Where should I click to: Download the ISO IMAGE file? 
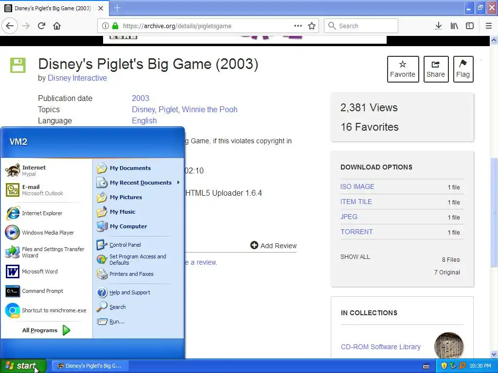[357, 186]
